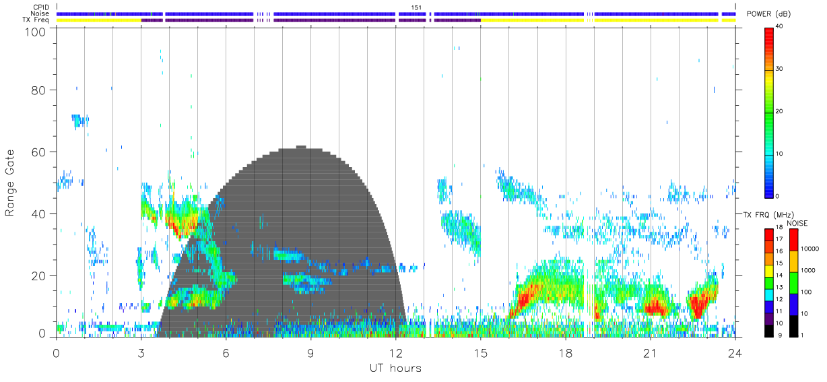Click the POWER (dB) gradient colorbar
Image resolution: width=827 pixels, height=382 pixels.
coord(769,112)
